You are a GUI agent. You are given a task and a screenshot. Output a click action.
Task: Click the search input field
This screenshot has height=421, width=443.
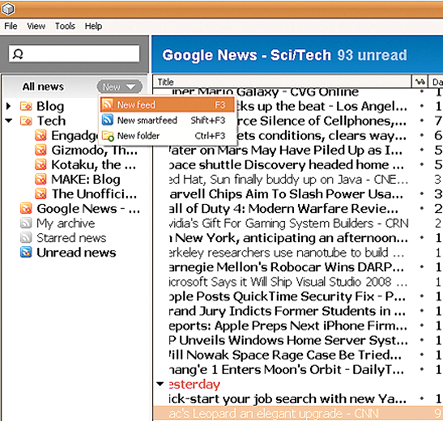coord(74,54)
